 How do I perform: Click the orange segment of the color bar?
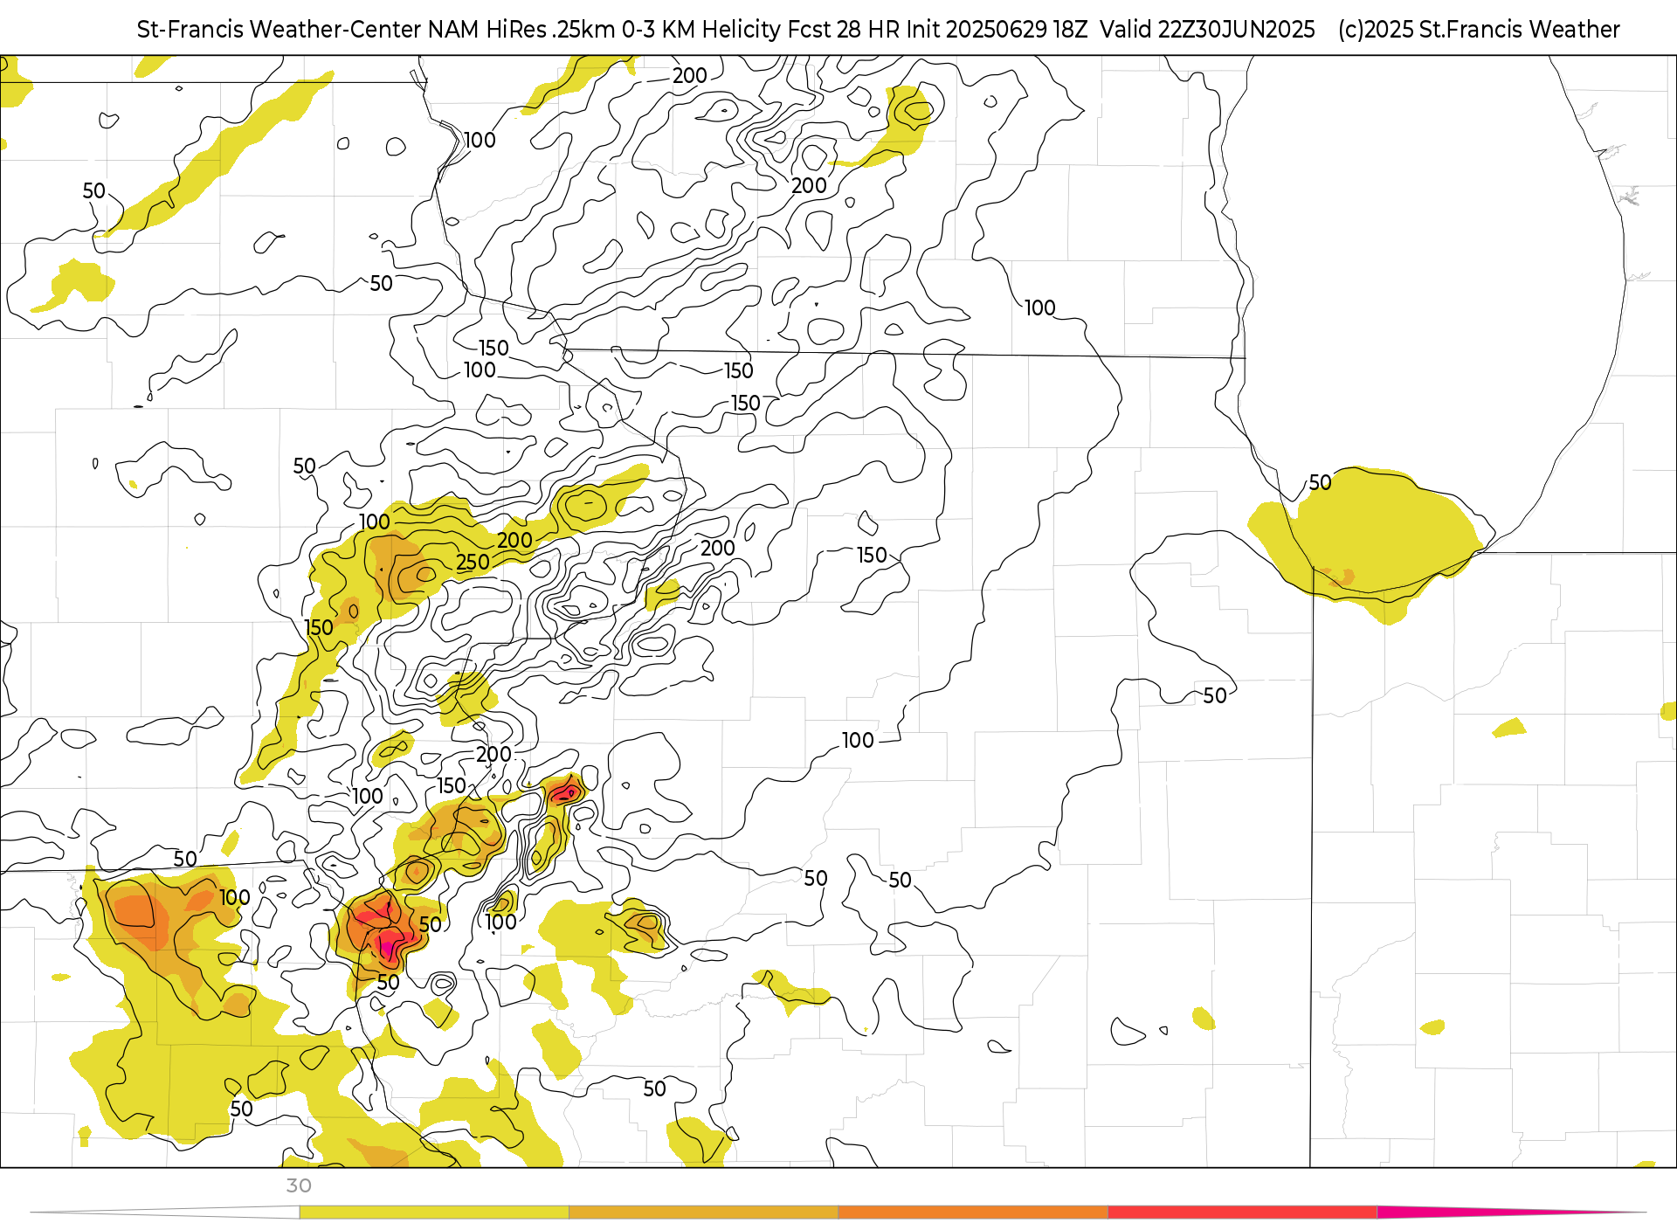[x=973, y=1213]
